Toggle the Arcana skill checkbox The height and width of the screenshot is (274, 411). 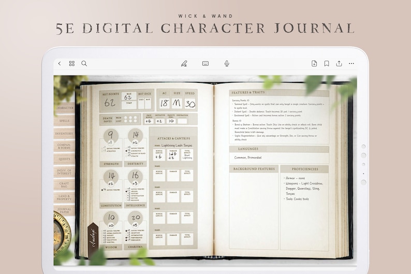126,192
